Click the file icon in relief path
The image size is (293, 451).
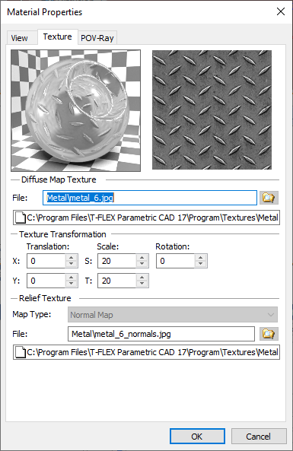20,352
